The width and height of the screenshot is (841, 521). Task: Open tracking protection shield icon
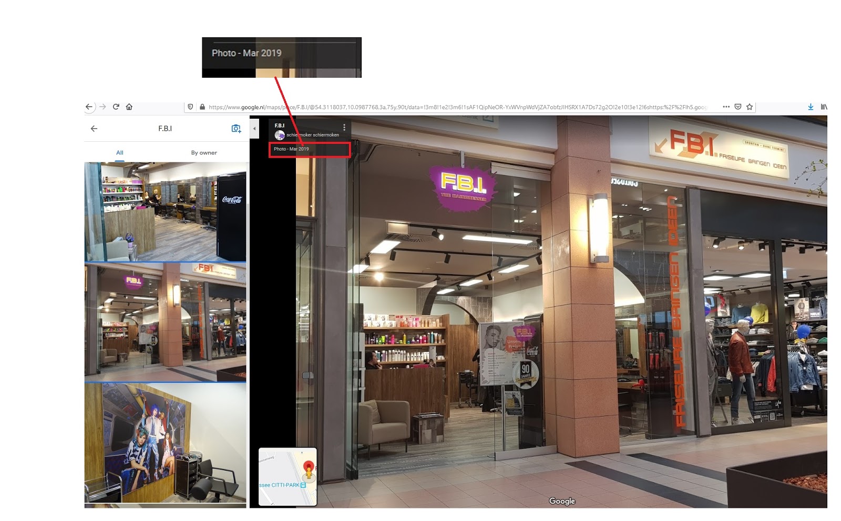pyautogui.click(x=190, y=107)
